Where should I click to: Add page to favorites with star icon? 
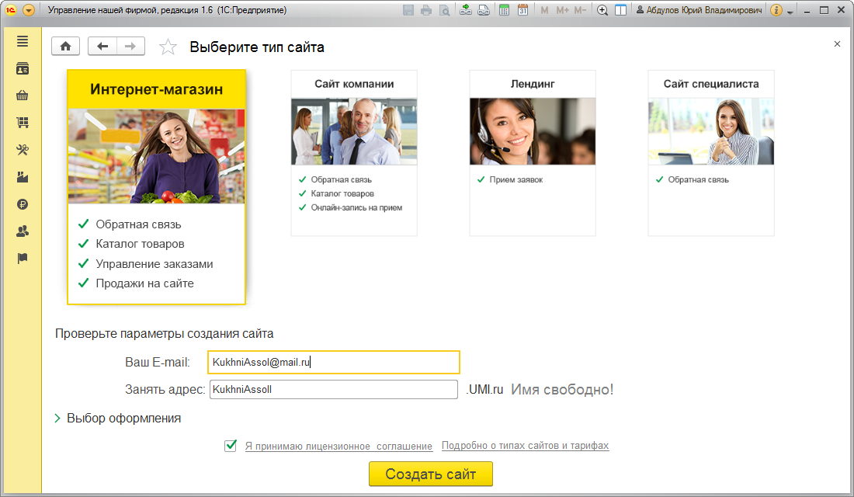168,47
